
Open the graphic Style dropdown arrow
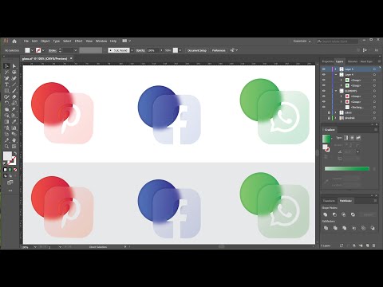(180, 50)
